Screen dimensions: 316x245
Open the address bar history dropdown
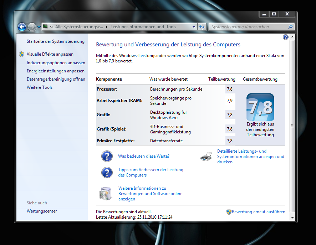(194, 27)
